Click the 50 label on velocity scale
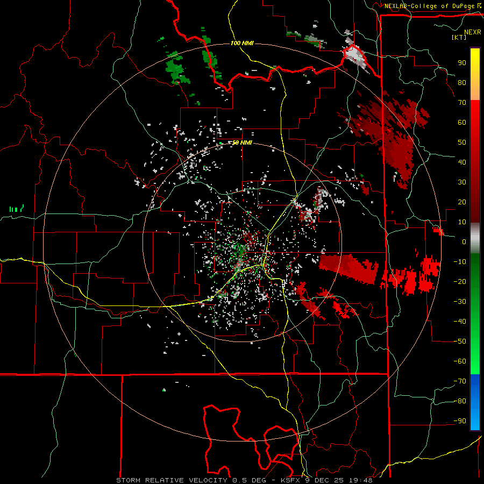This screenshot has height=484, width=484. click(x=462, y=143)
